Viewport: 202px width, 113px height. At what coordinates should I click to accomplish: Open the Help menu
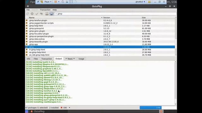55,10
